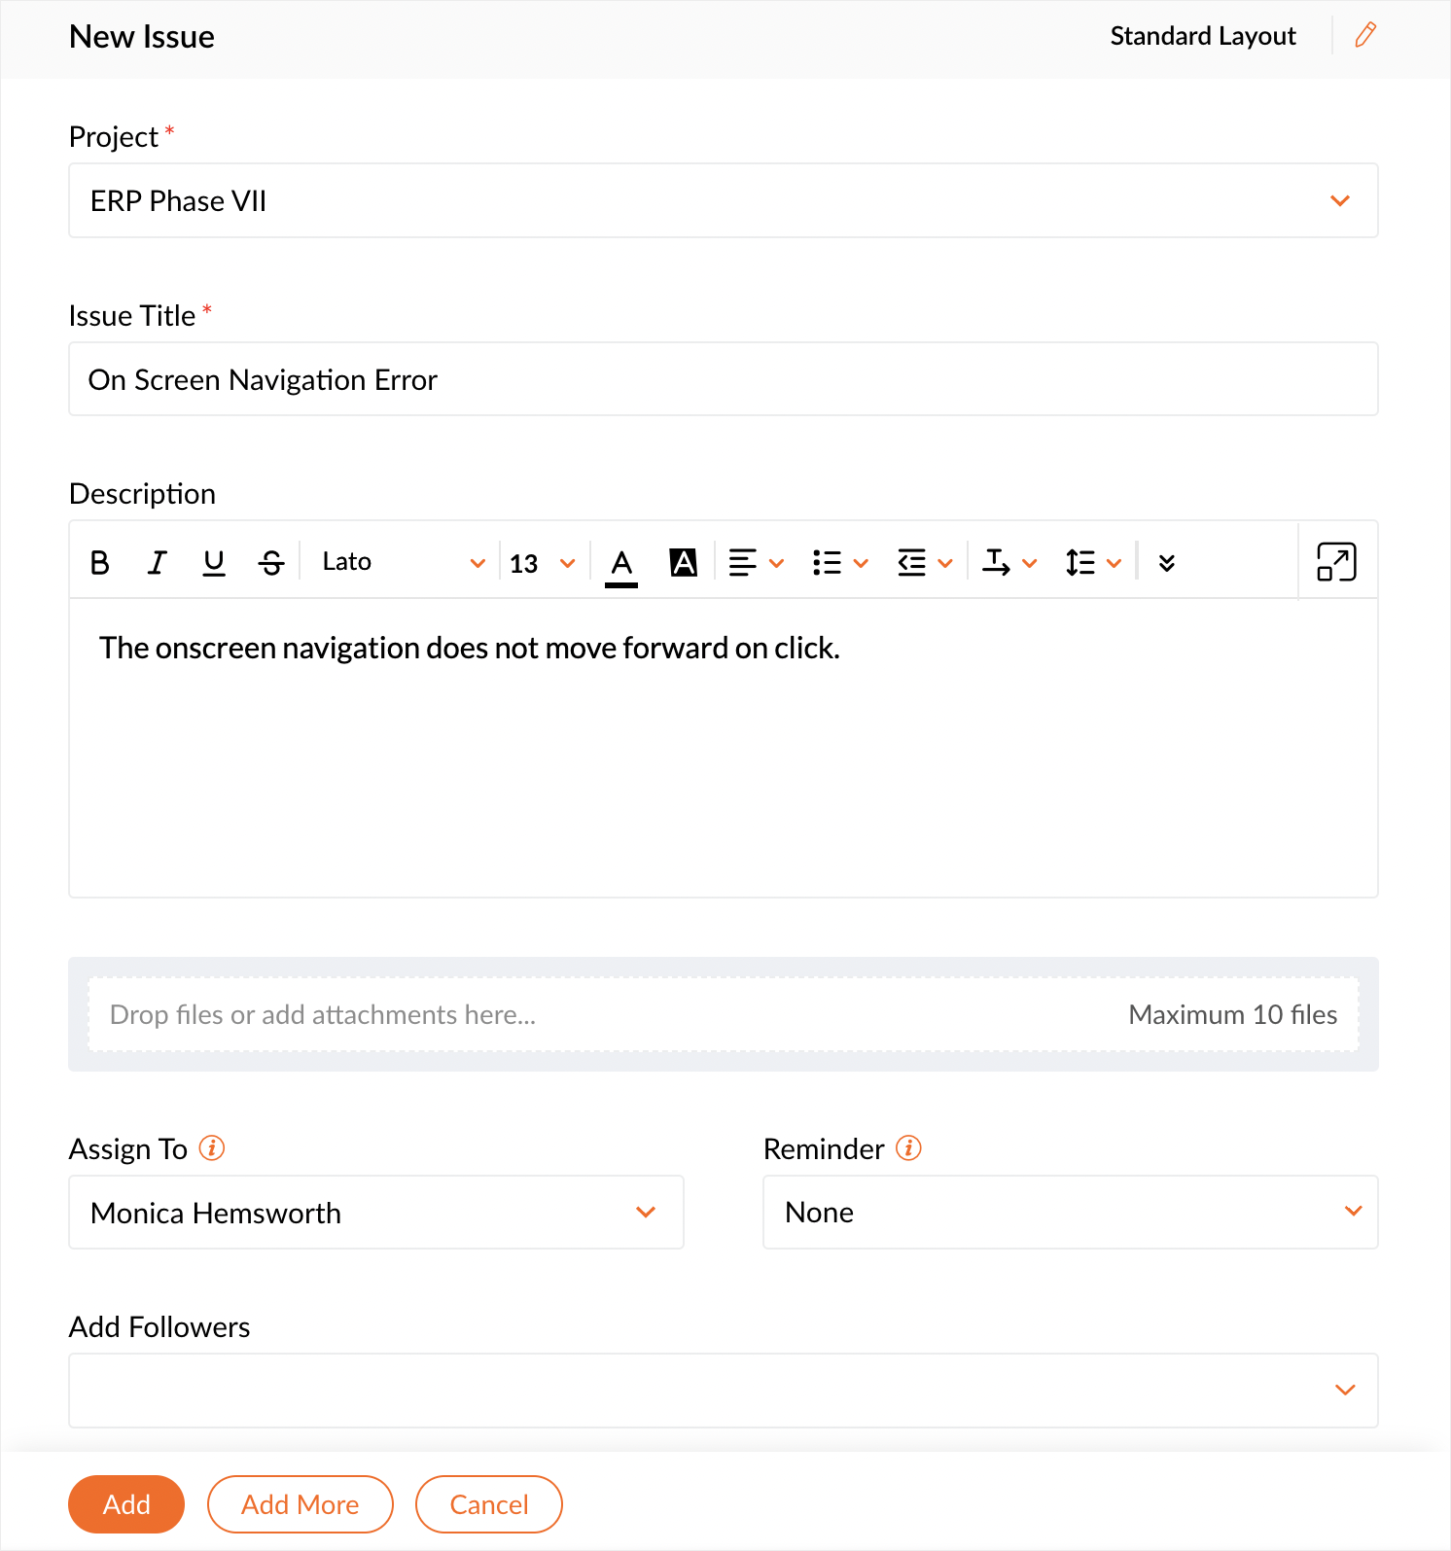Toggle underline formatting
Viewport: 1451px width, 1551px height.
214,562
